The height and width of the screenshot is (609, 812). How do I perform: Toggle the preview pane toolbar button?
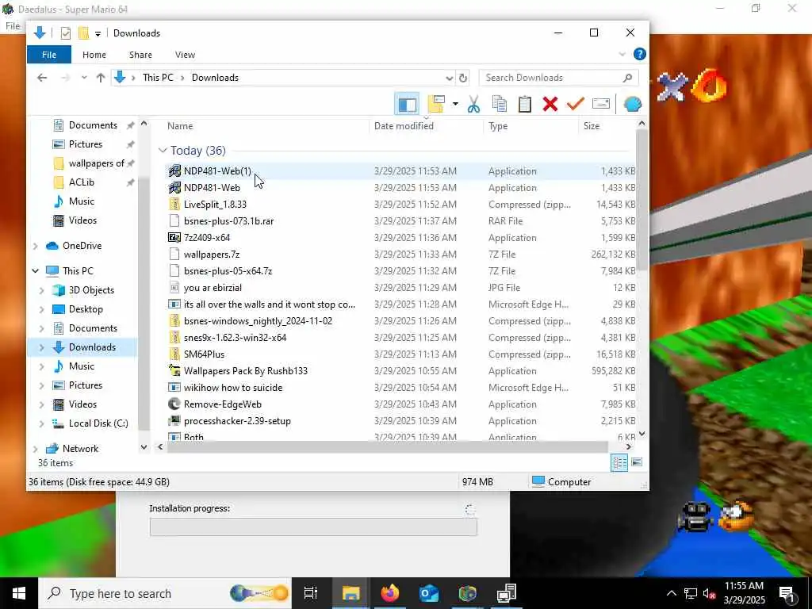(x=407, y=104)
